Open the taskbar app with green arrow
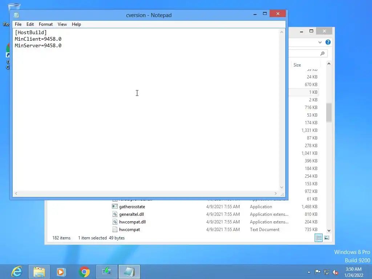Image resolution: width=372 pixels, height=279 pixels. click(107, 272)
